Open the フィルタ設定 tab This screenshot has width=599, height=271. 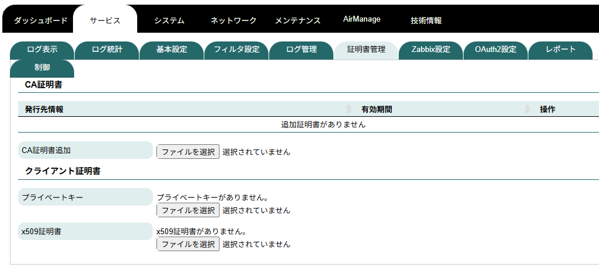click(x=236, y=50)
